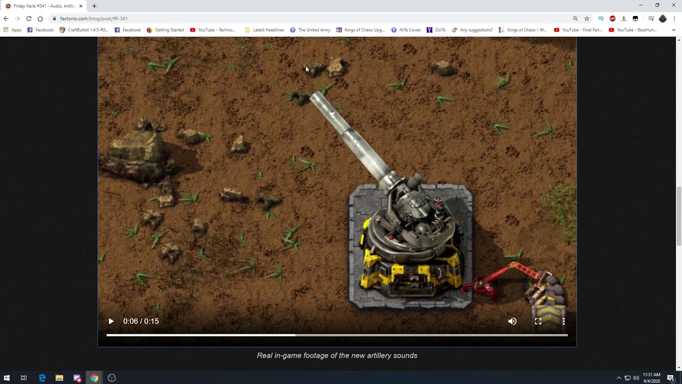
Task: Enter fullscreen mode on the video
Action: click(538, 321)
